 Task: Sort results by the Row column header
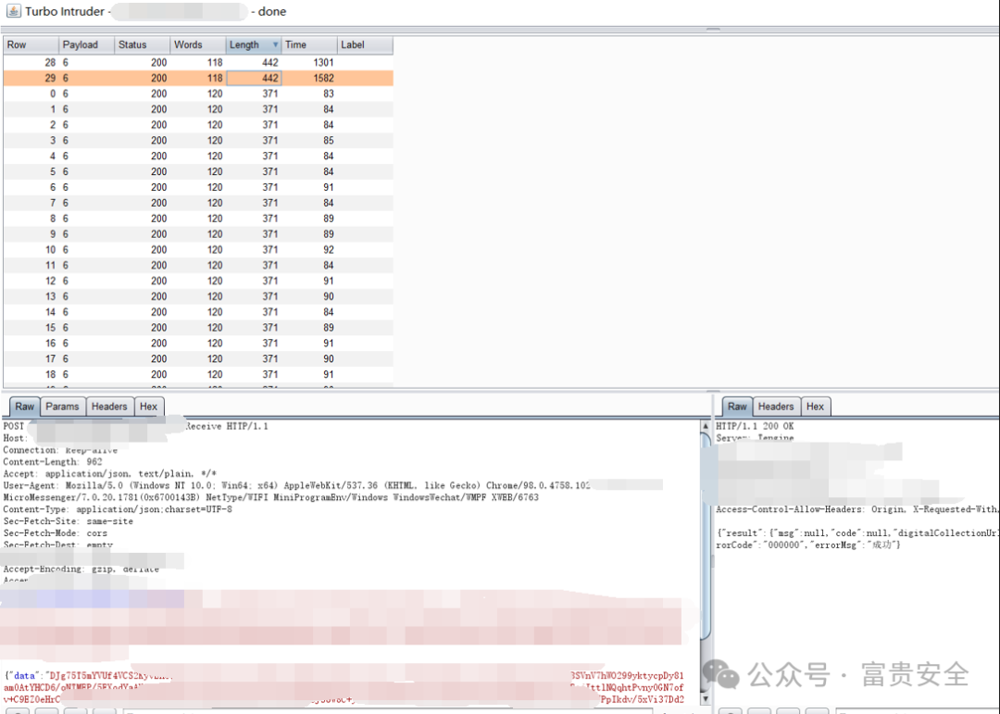pyautogui.click(x=31, y=44)
